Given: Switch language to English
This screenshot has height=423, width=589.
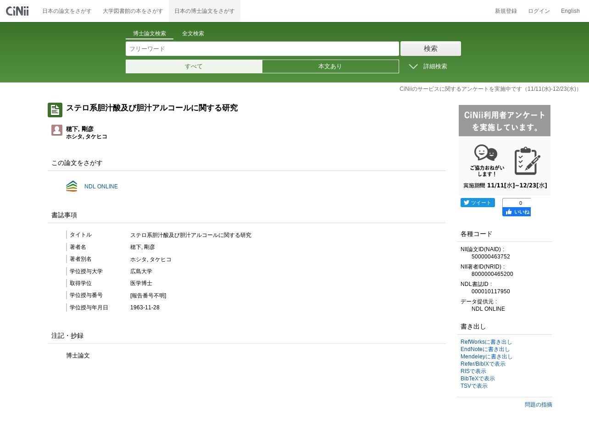Looking at the screenshot, I should pyautogui.click(x=570, y=11).
